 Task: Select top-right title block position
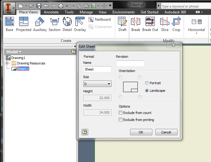pyautogui.click(x=140, y=77)
